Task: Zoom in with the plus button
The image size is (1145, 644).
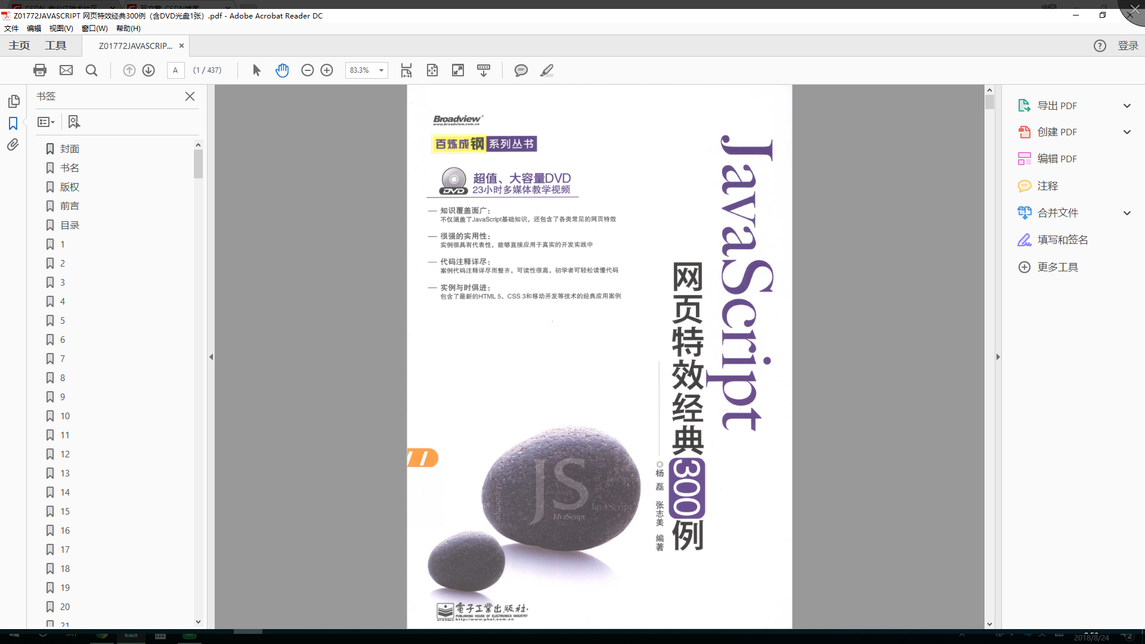Action: coord(327,70)
